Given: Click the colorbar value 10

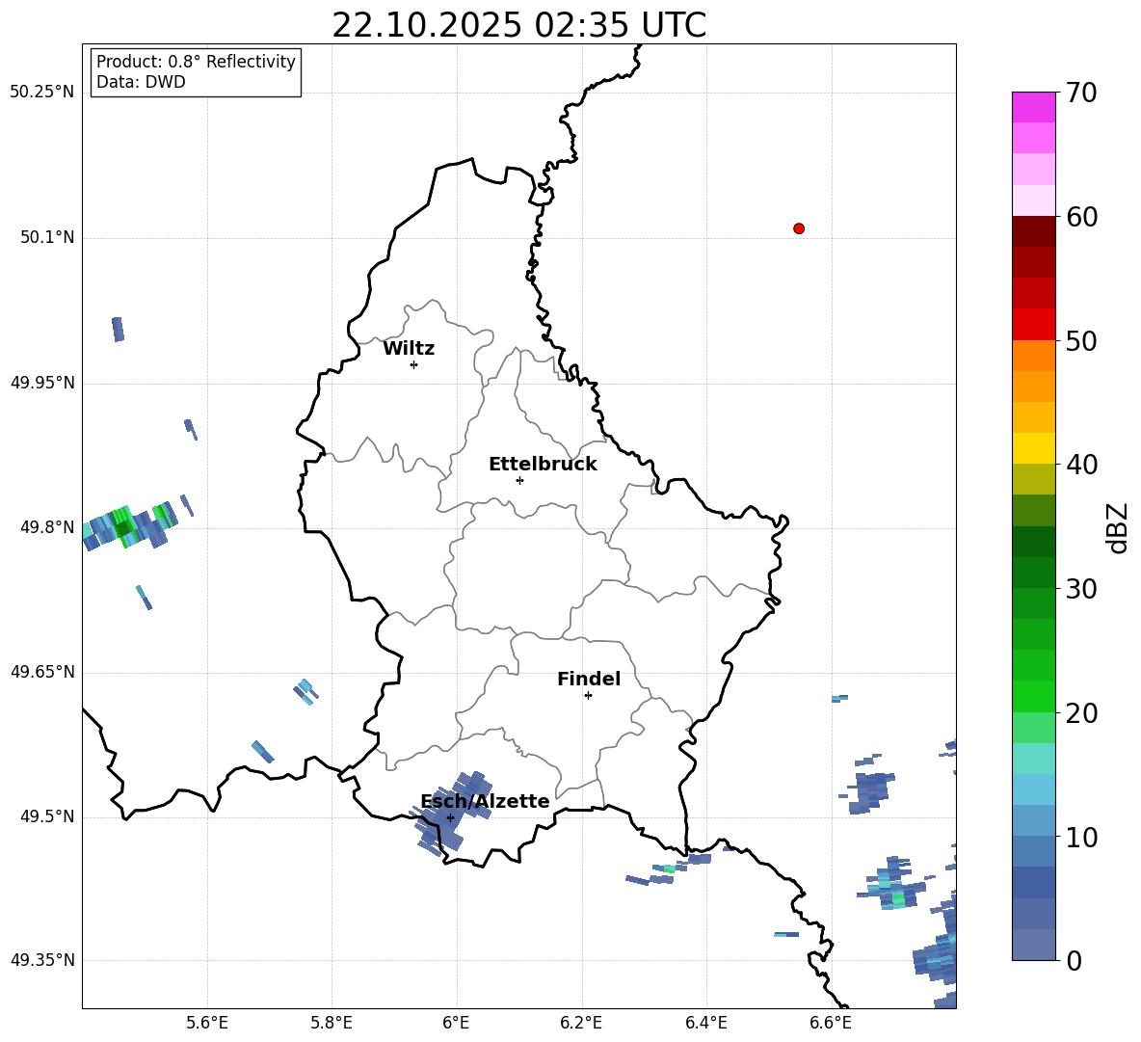Looking at the screenshot, I should point(1081,837).
